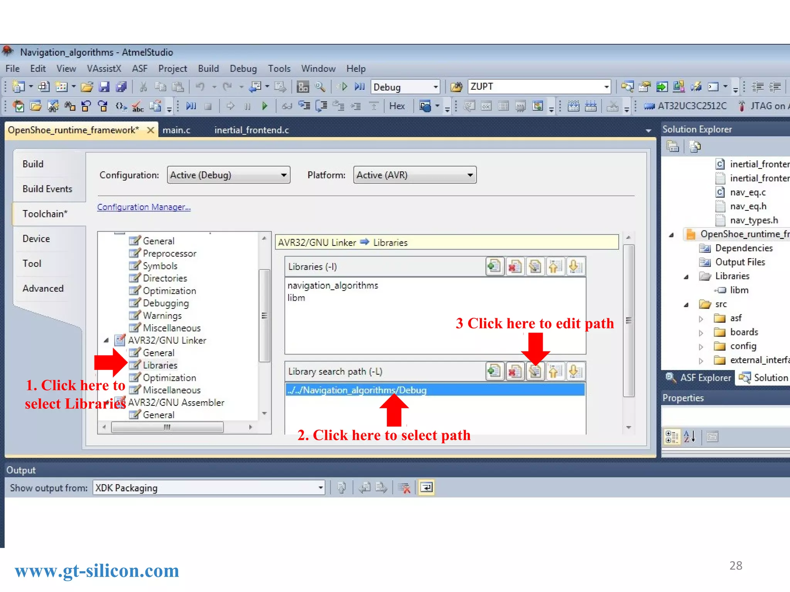Toggle word wrap icon in Output panel
790x592 pixels.
pos(426,488)
